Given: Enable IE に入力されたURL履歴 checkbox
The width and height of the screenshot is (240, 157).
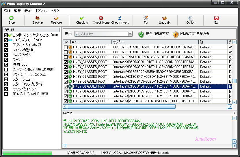Looking at the screenshot, I should tap(6, 94).
